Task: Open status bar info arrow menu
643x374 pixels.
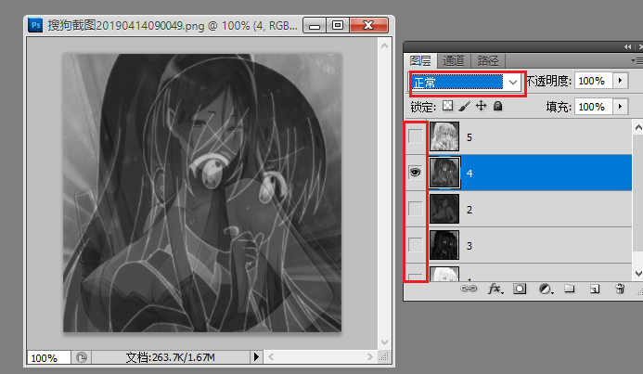Action: click(256, 357)
